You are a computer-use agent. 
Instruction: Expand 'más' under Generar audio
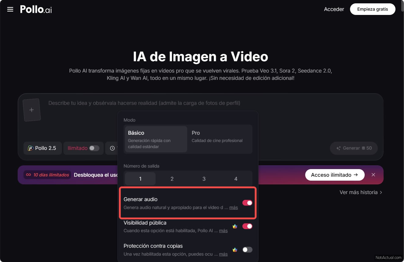(x=234, y=207)
